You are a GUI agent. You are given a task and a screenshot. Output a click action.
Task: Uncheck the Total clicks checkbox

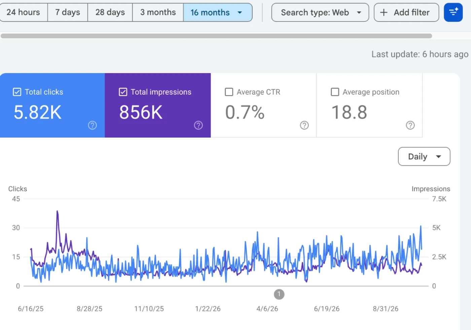point(17,92)
